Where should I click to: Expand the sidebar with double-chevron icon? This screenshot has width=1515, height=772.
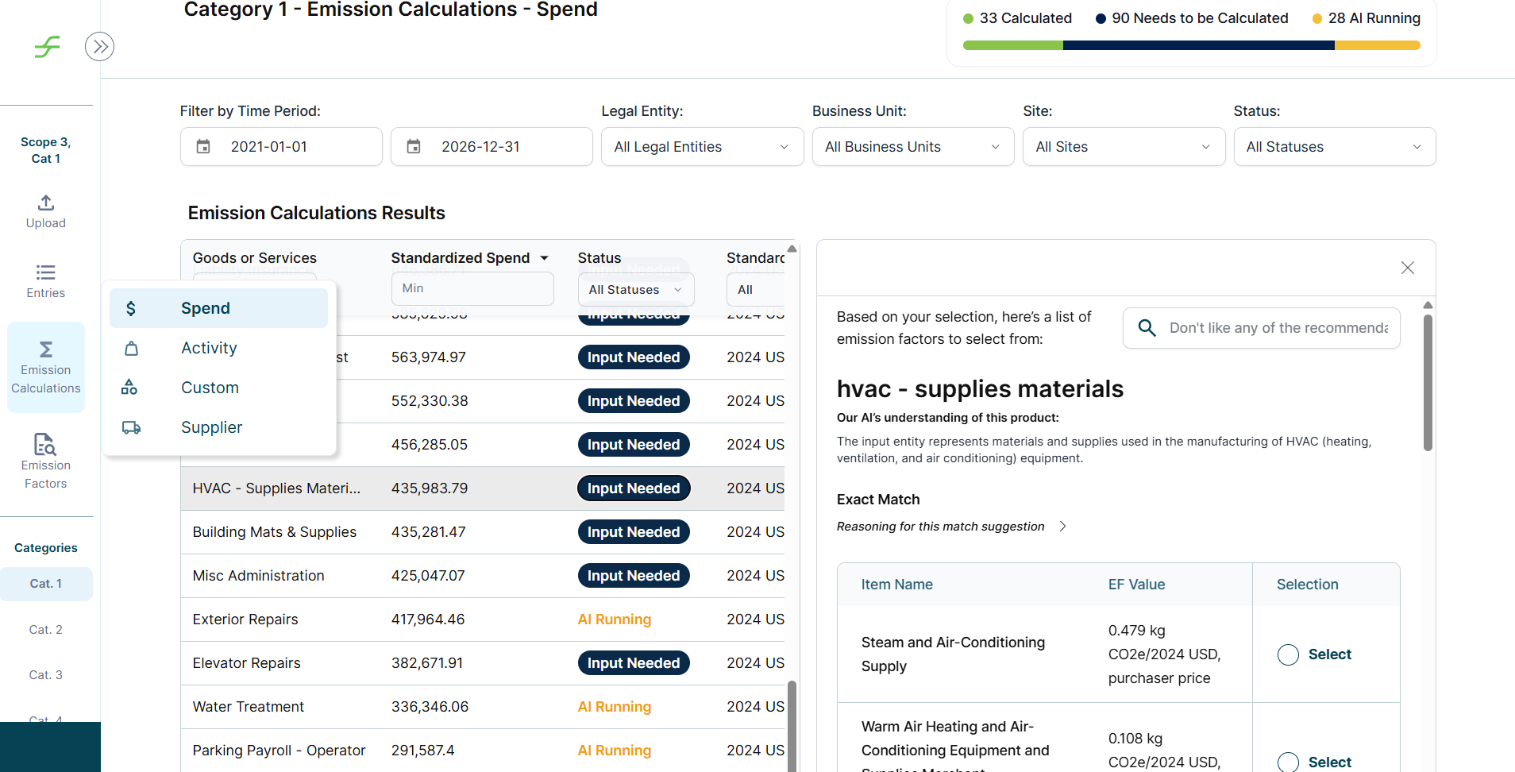(99, 47)
